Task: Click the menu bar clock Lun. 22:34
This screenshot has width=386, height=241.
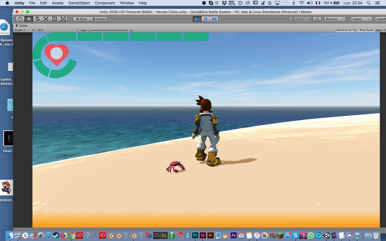Action: 353,3
